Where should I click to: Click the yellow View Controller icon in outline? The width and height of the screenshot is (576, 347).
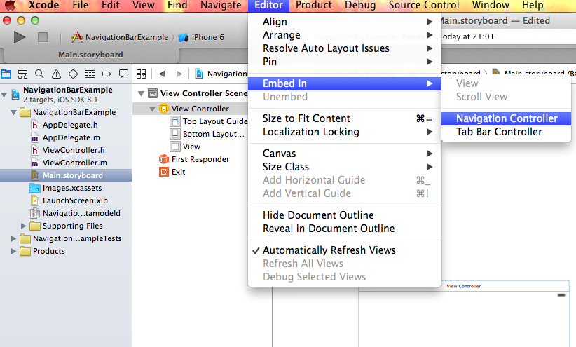(164, 109)
